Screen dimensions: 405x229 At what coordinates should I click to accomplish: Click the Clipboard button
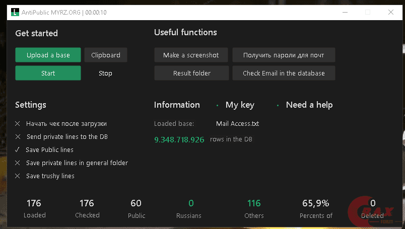click(x=106, y=55)
